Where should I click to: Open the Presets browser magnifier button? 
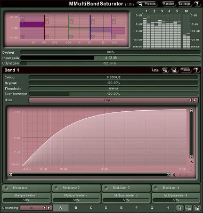147,4
